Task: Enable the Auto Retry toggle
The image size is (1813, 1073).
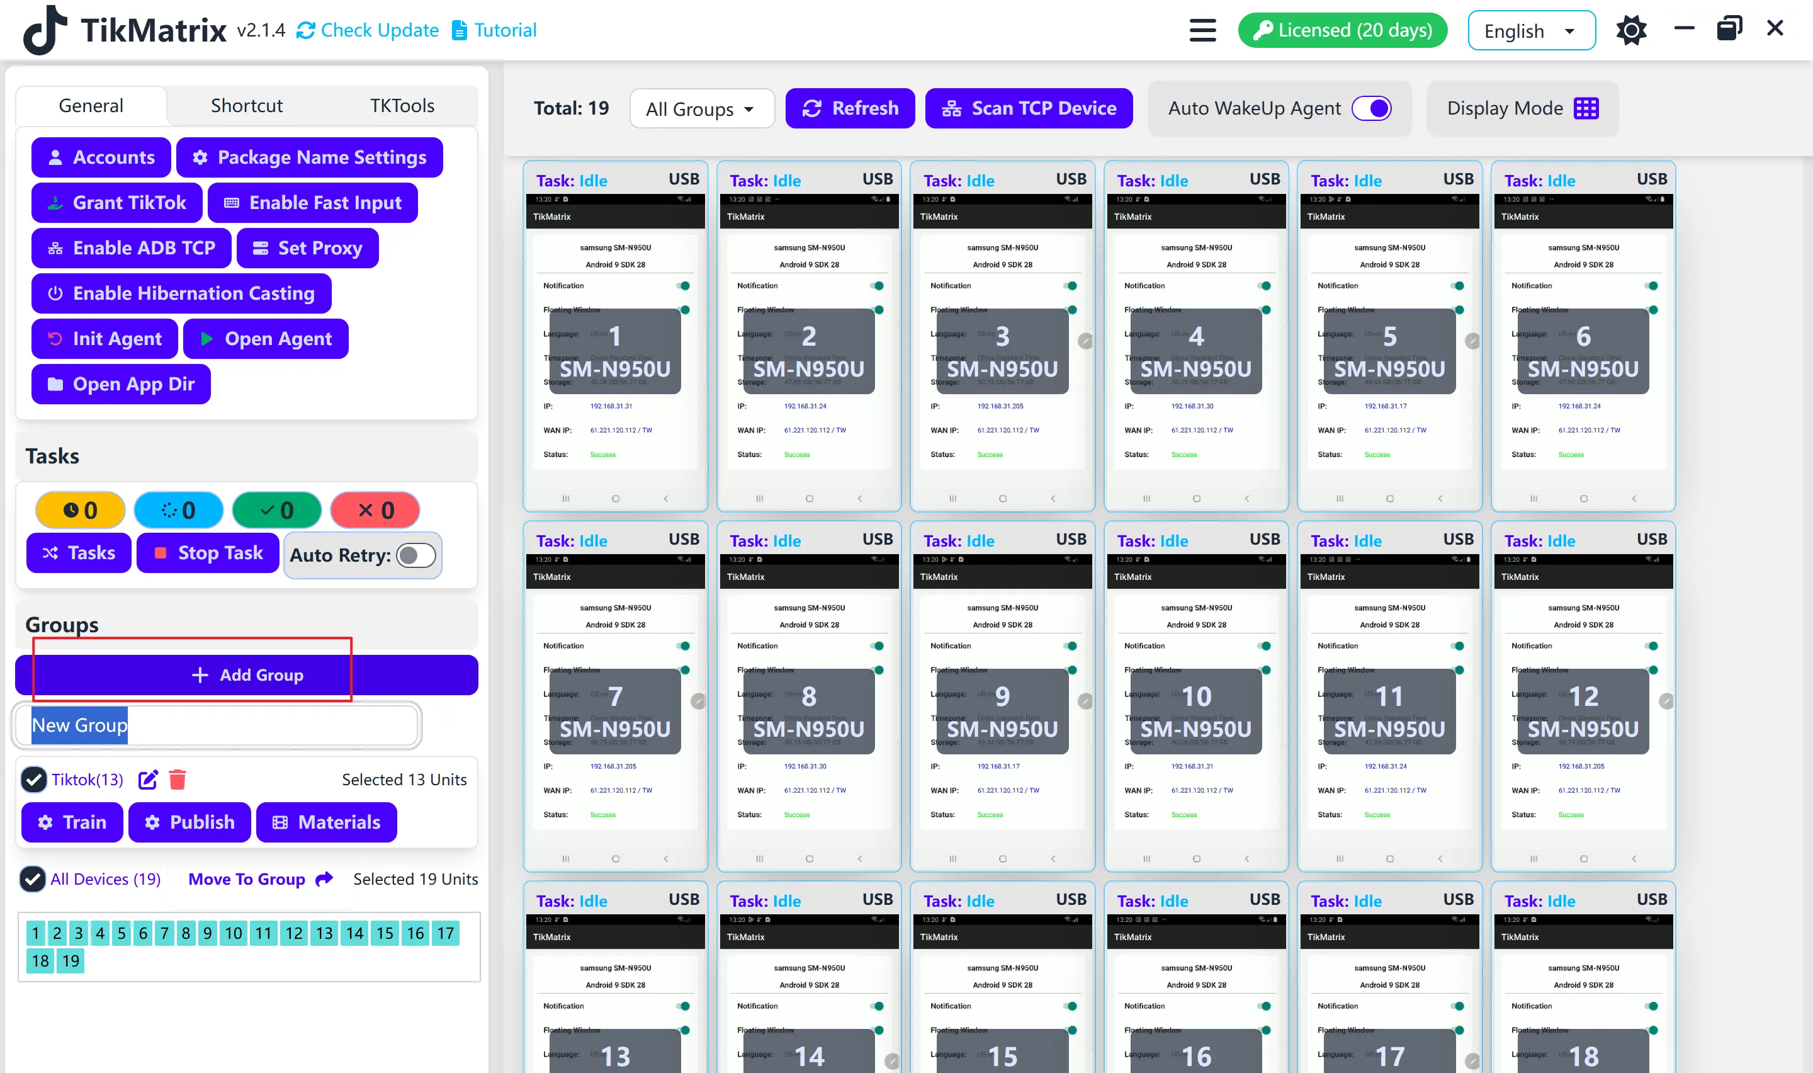Action: 416,555
